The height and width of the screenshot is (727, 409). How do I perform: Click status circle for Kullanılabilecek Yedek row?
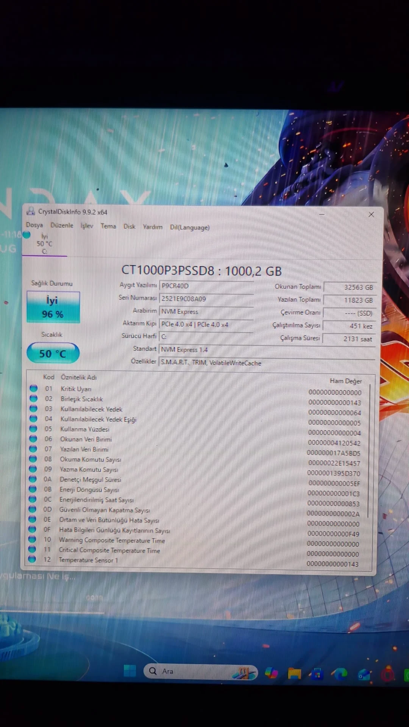(33, 409)
